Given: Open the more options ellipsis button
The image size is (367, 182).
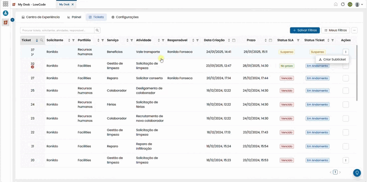Looking at the screenshot, I should pos(355,30).
